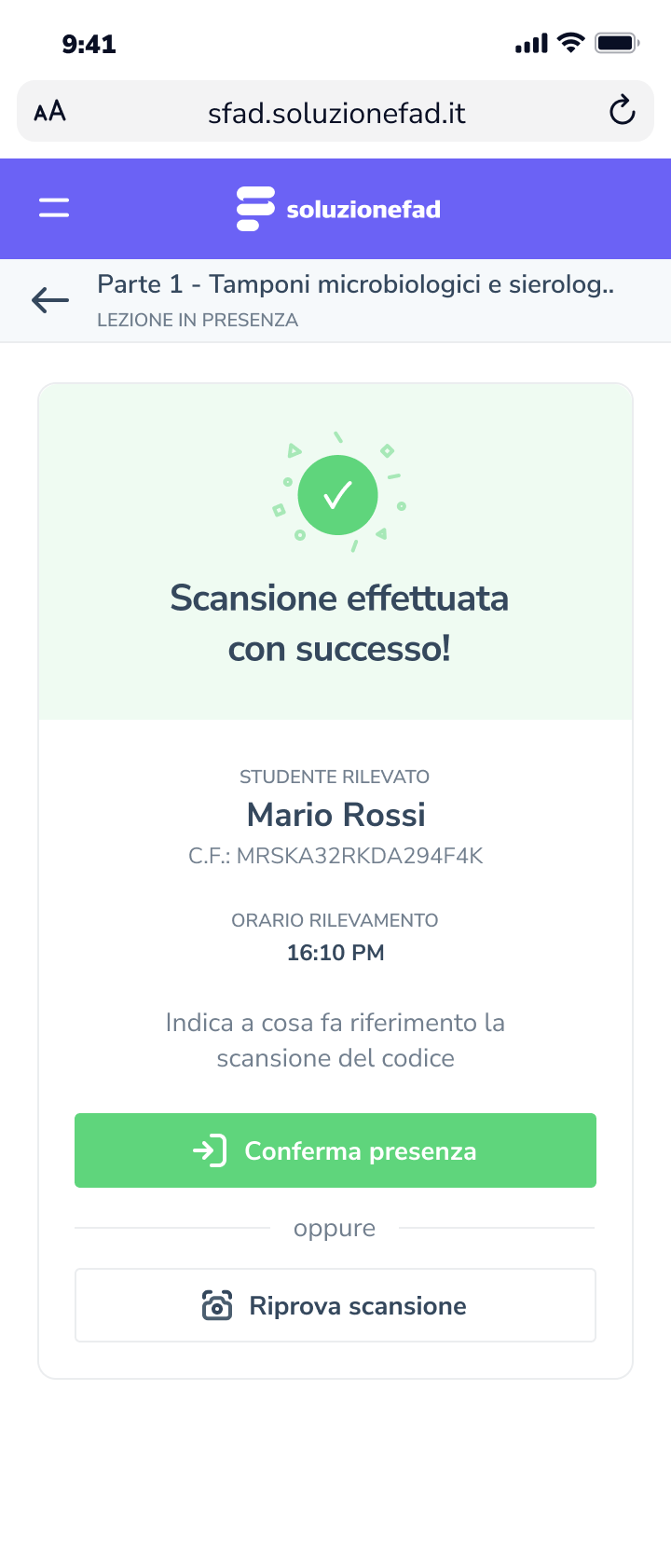Image resolution: width=671 pixels, height=1542 pixels.
Task: Click the camera icon on Riprova scansione
Action: 217,1305
